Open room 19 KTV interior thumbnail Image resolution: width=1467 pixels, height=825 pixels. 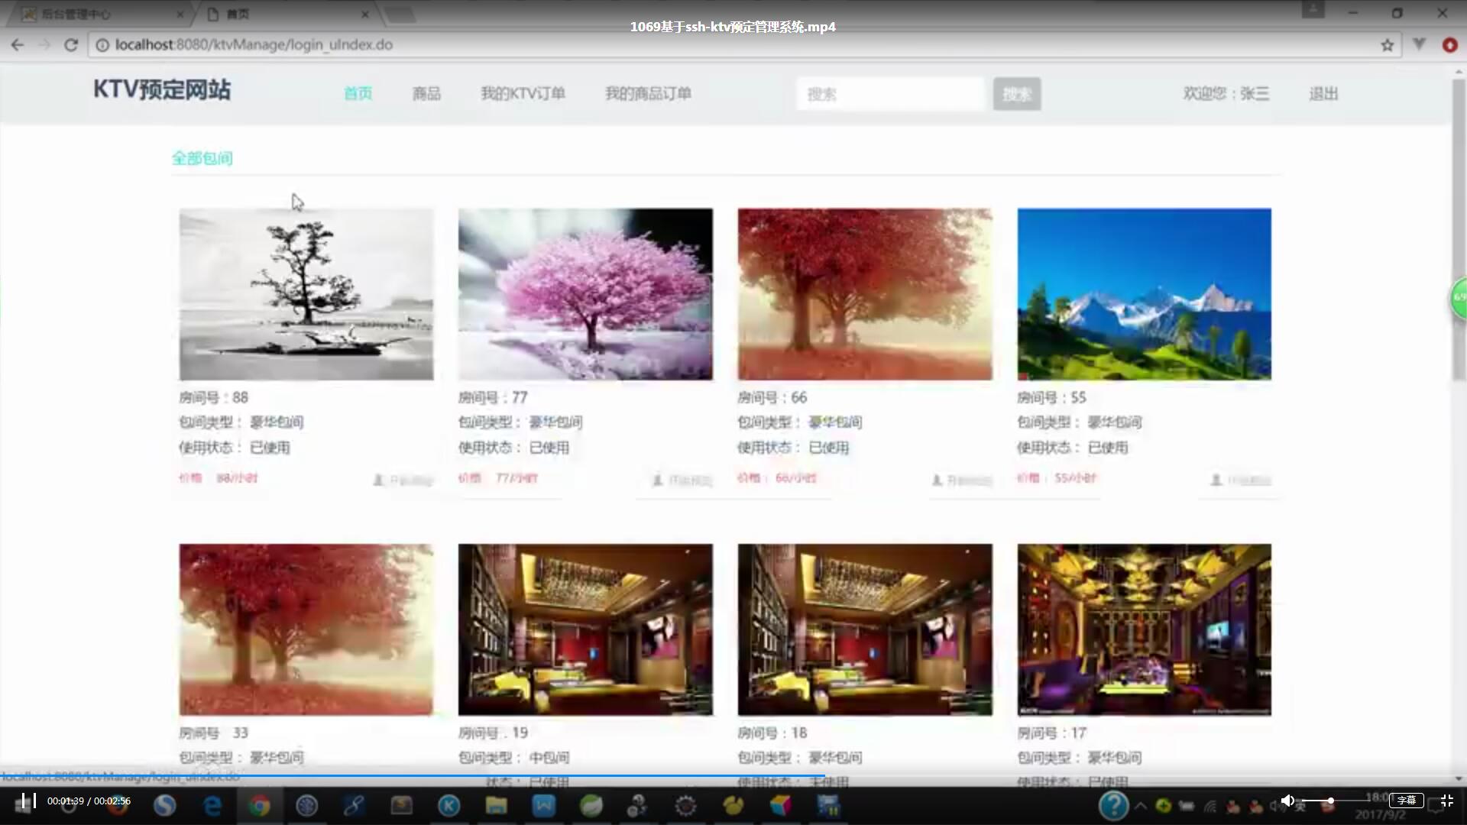585,629
